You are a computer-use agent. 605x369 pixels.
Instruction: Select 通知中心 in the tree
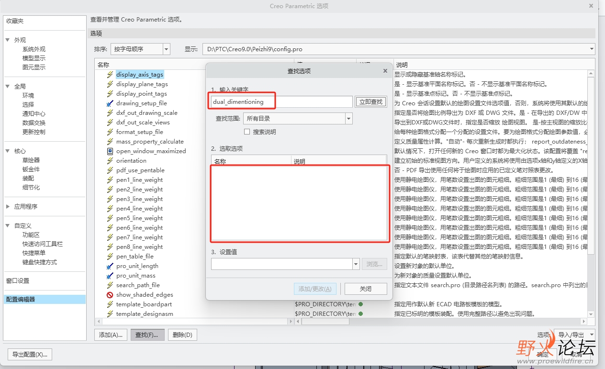[x=34, y=114]
